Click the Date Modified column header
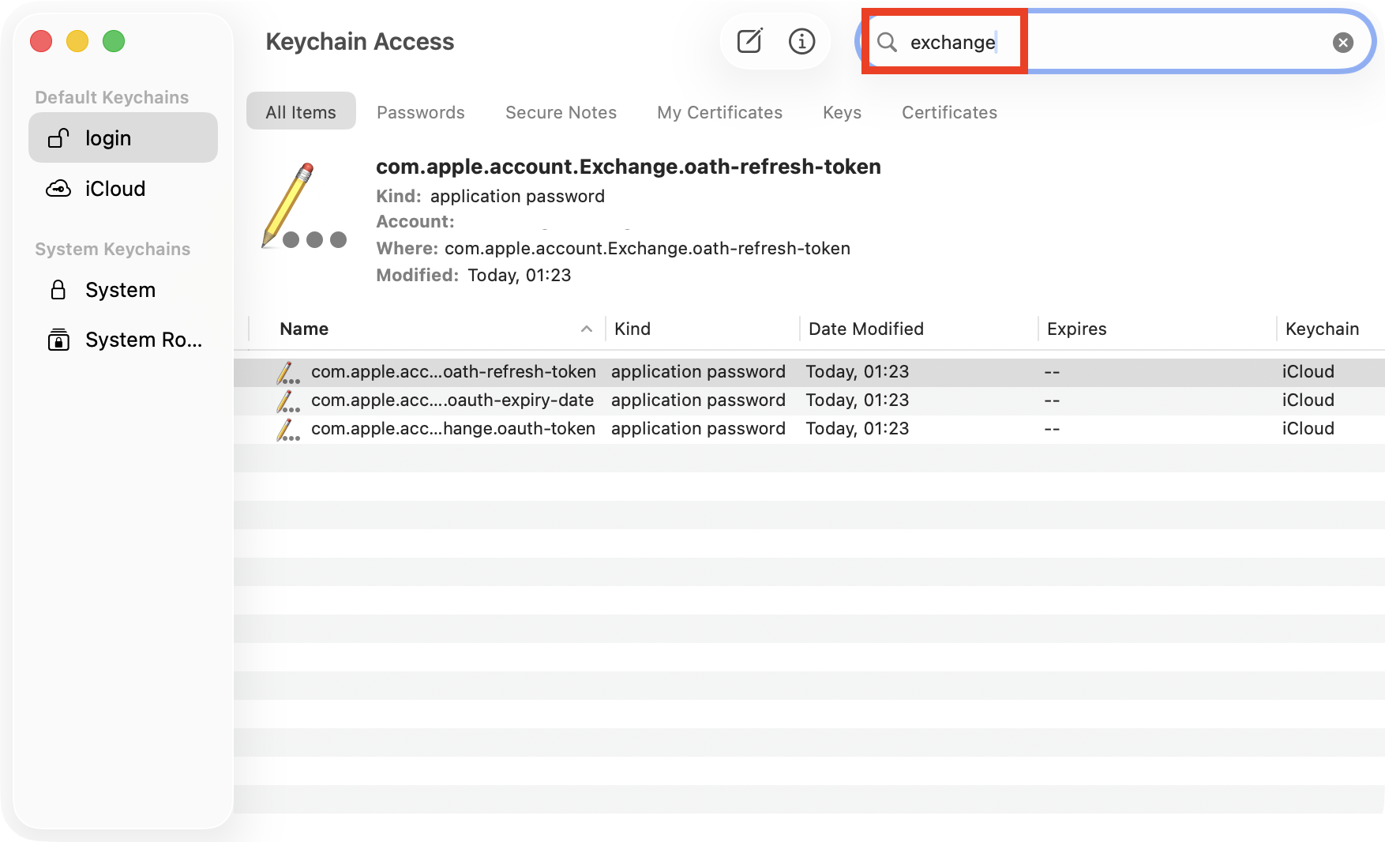 pos(865,329)
